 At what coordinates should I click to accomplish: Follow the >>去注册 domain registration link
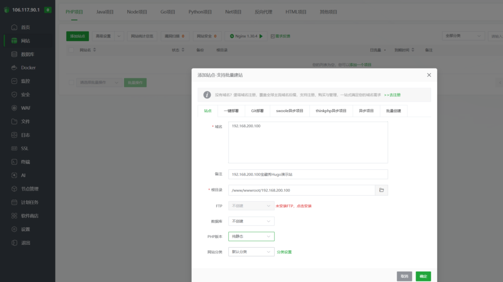(392, 95)
